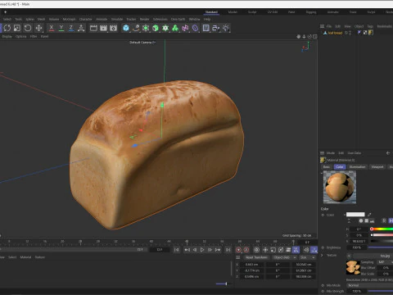Viewport: 393px width, 295px height.
Task: Click the white Color swatch
Action: pos(355,215)
